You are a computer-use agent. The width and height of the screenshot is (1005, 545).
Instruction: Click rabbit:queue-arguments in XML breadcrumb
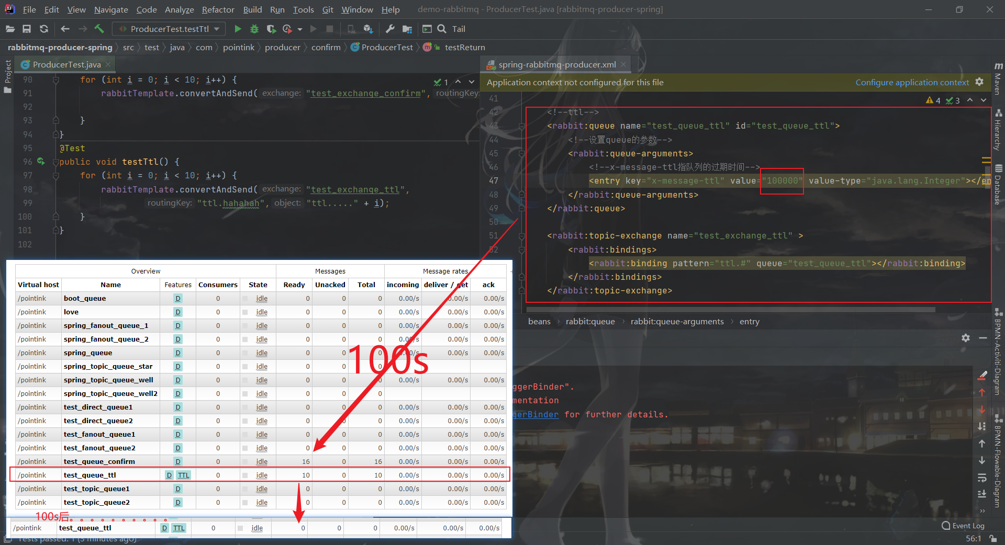(x=677, y=321)
